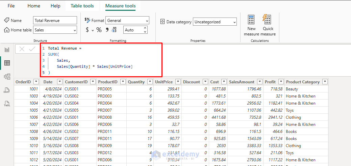The height and width of the screenshot is (166, 351).
Task: Open SalesAmount column filter dropdown
Action: coord(260,82)
